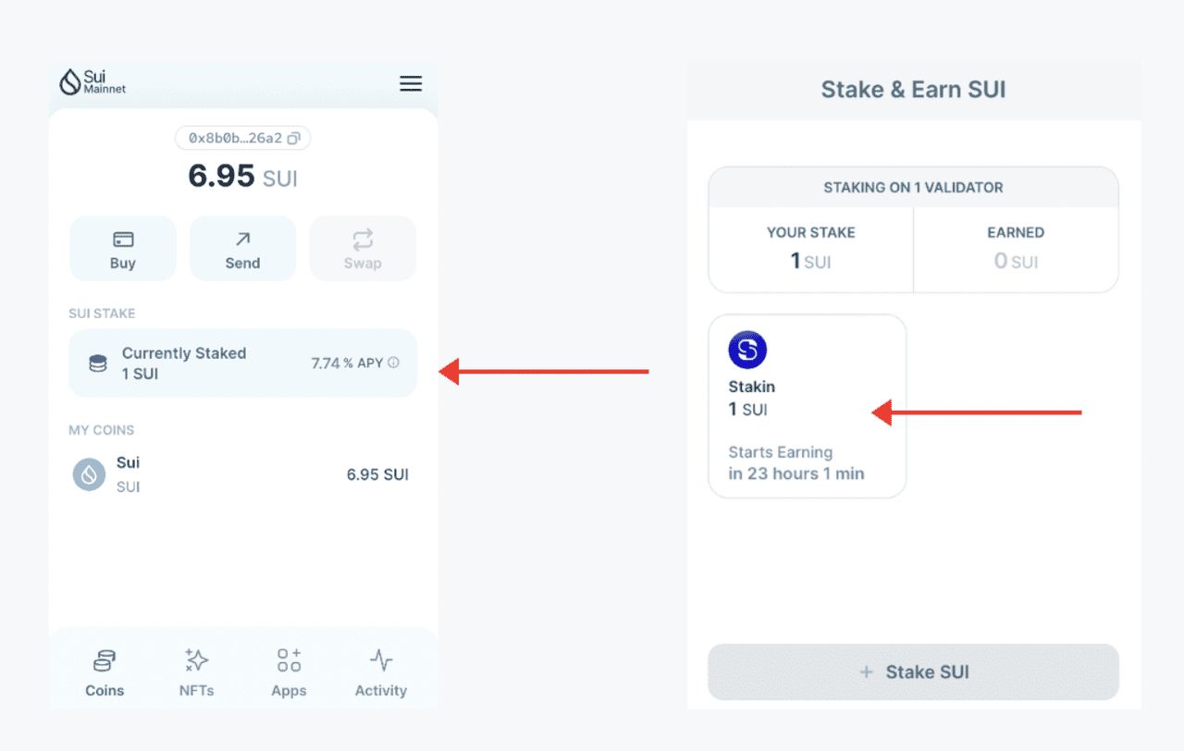
Task: Click the staked coins stack icon
Action: tap(98, 363)
